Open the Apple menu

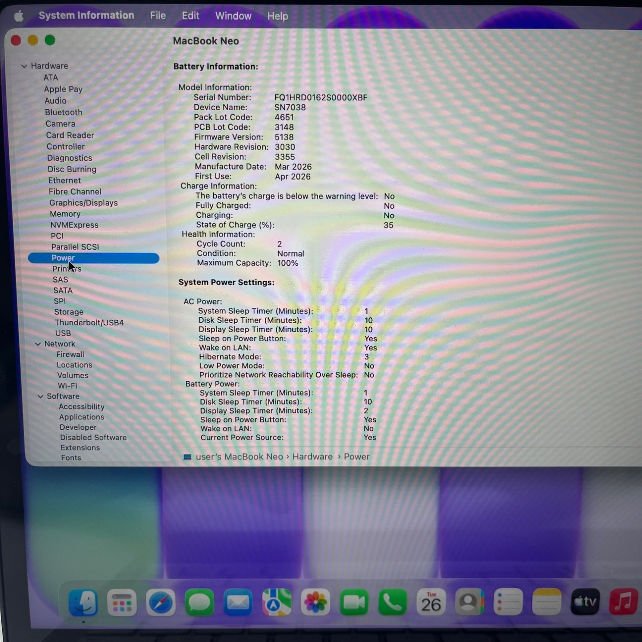click(x=19, y=16)
